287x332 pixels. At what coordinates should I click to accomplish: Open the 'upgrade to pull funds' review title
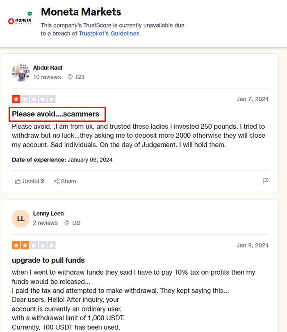(48, 260)
